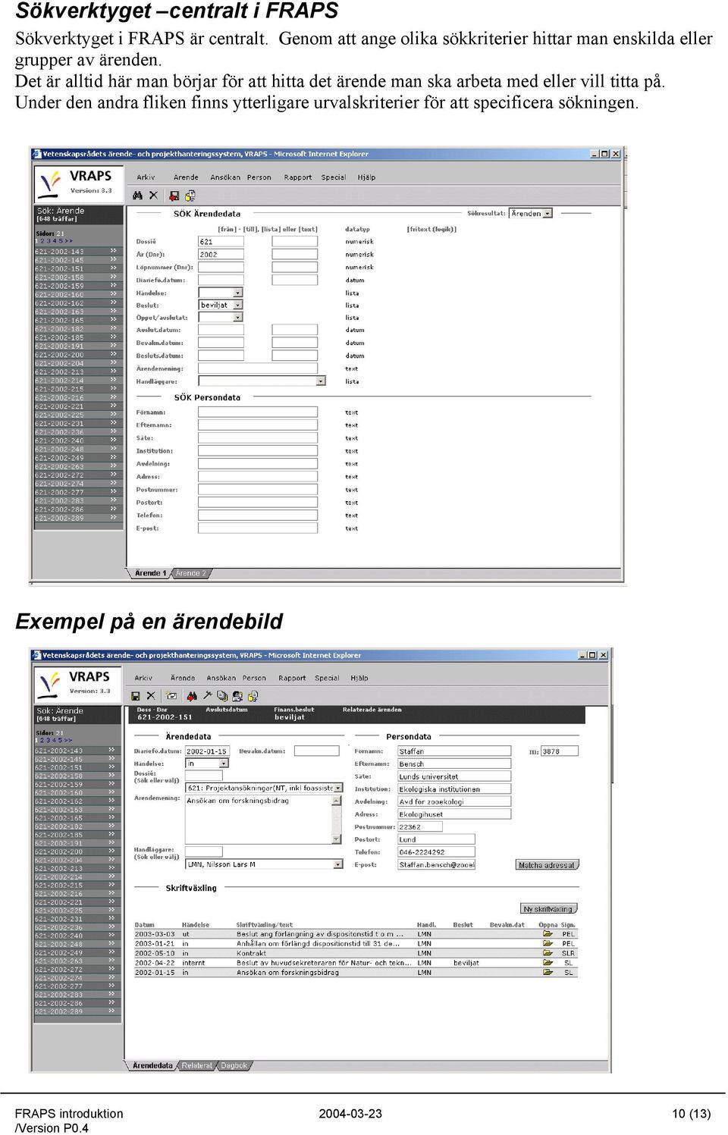
Task: Click the Matcha adressat button
Action: 547,865
